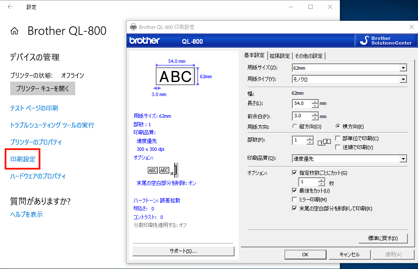Click the 長さ length input field

click(x=302, y=104)
